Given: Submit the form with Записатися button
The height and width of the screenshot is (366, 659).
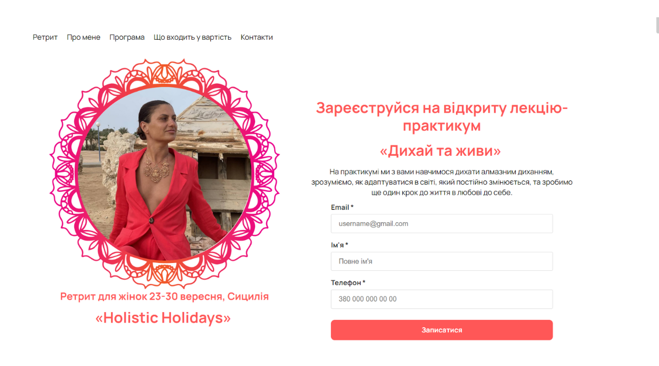Looking at the screenshot, I should (x=441, y=330).
